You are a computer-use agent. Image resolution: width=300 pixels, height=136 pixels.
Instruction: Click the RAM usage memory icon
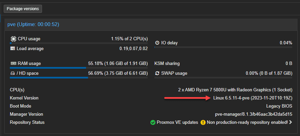click(13, 64)
